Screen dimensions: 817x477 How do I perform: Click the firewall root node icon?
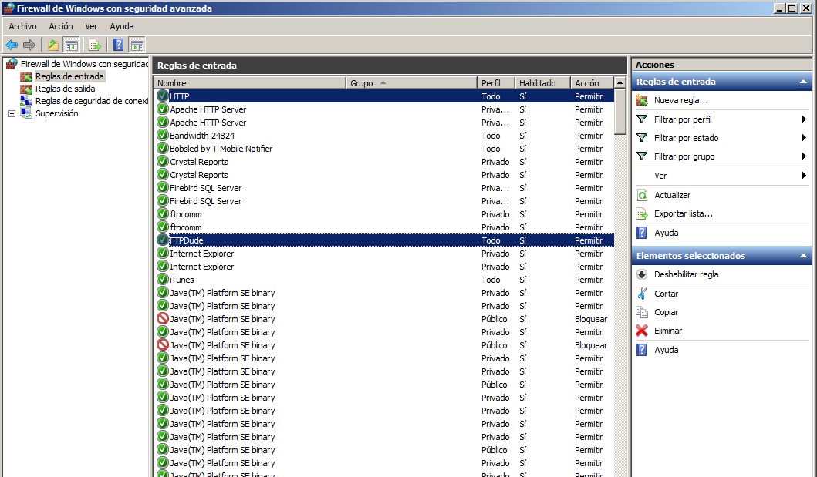point(12,64)
